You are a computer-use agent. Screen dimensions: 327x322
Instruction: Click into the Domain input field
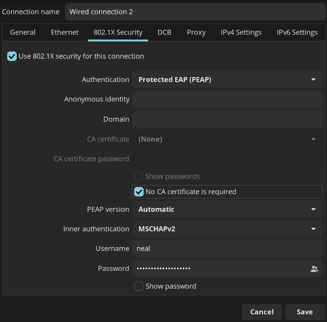coord(227,119)
